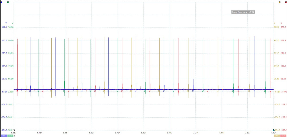287x137 pixels.
Task: Close the Zoom Overview panel
Action: click(253, 12)
